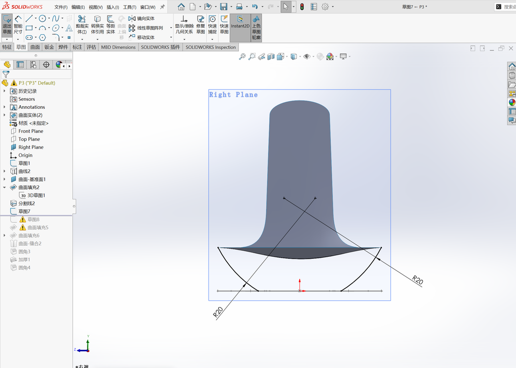Open the Design Library task pane icon
516x368 pixels.
[x=512, y=76]
